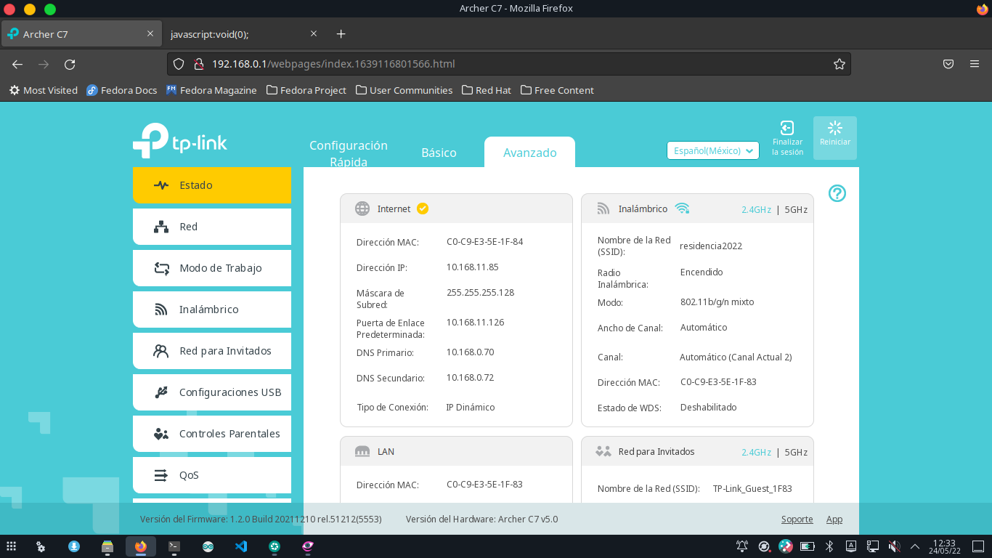992x558 pixels.
Task: Click the Red para Invitados card people icon
Action: point(603,451)
